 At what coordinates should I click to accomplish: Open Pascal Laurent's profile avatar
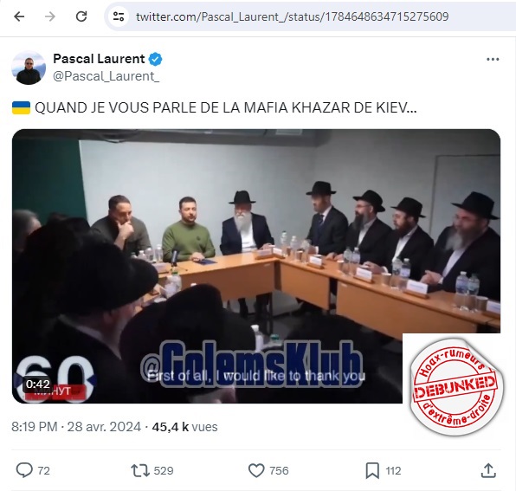(x=29, y=68)
